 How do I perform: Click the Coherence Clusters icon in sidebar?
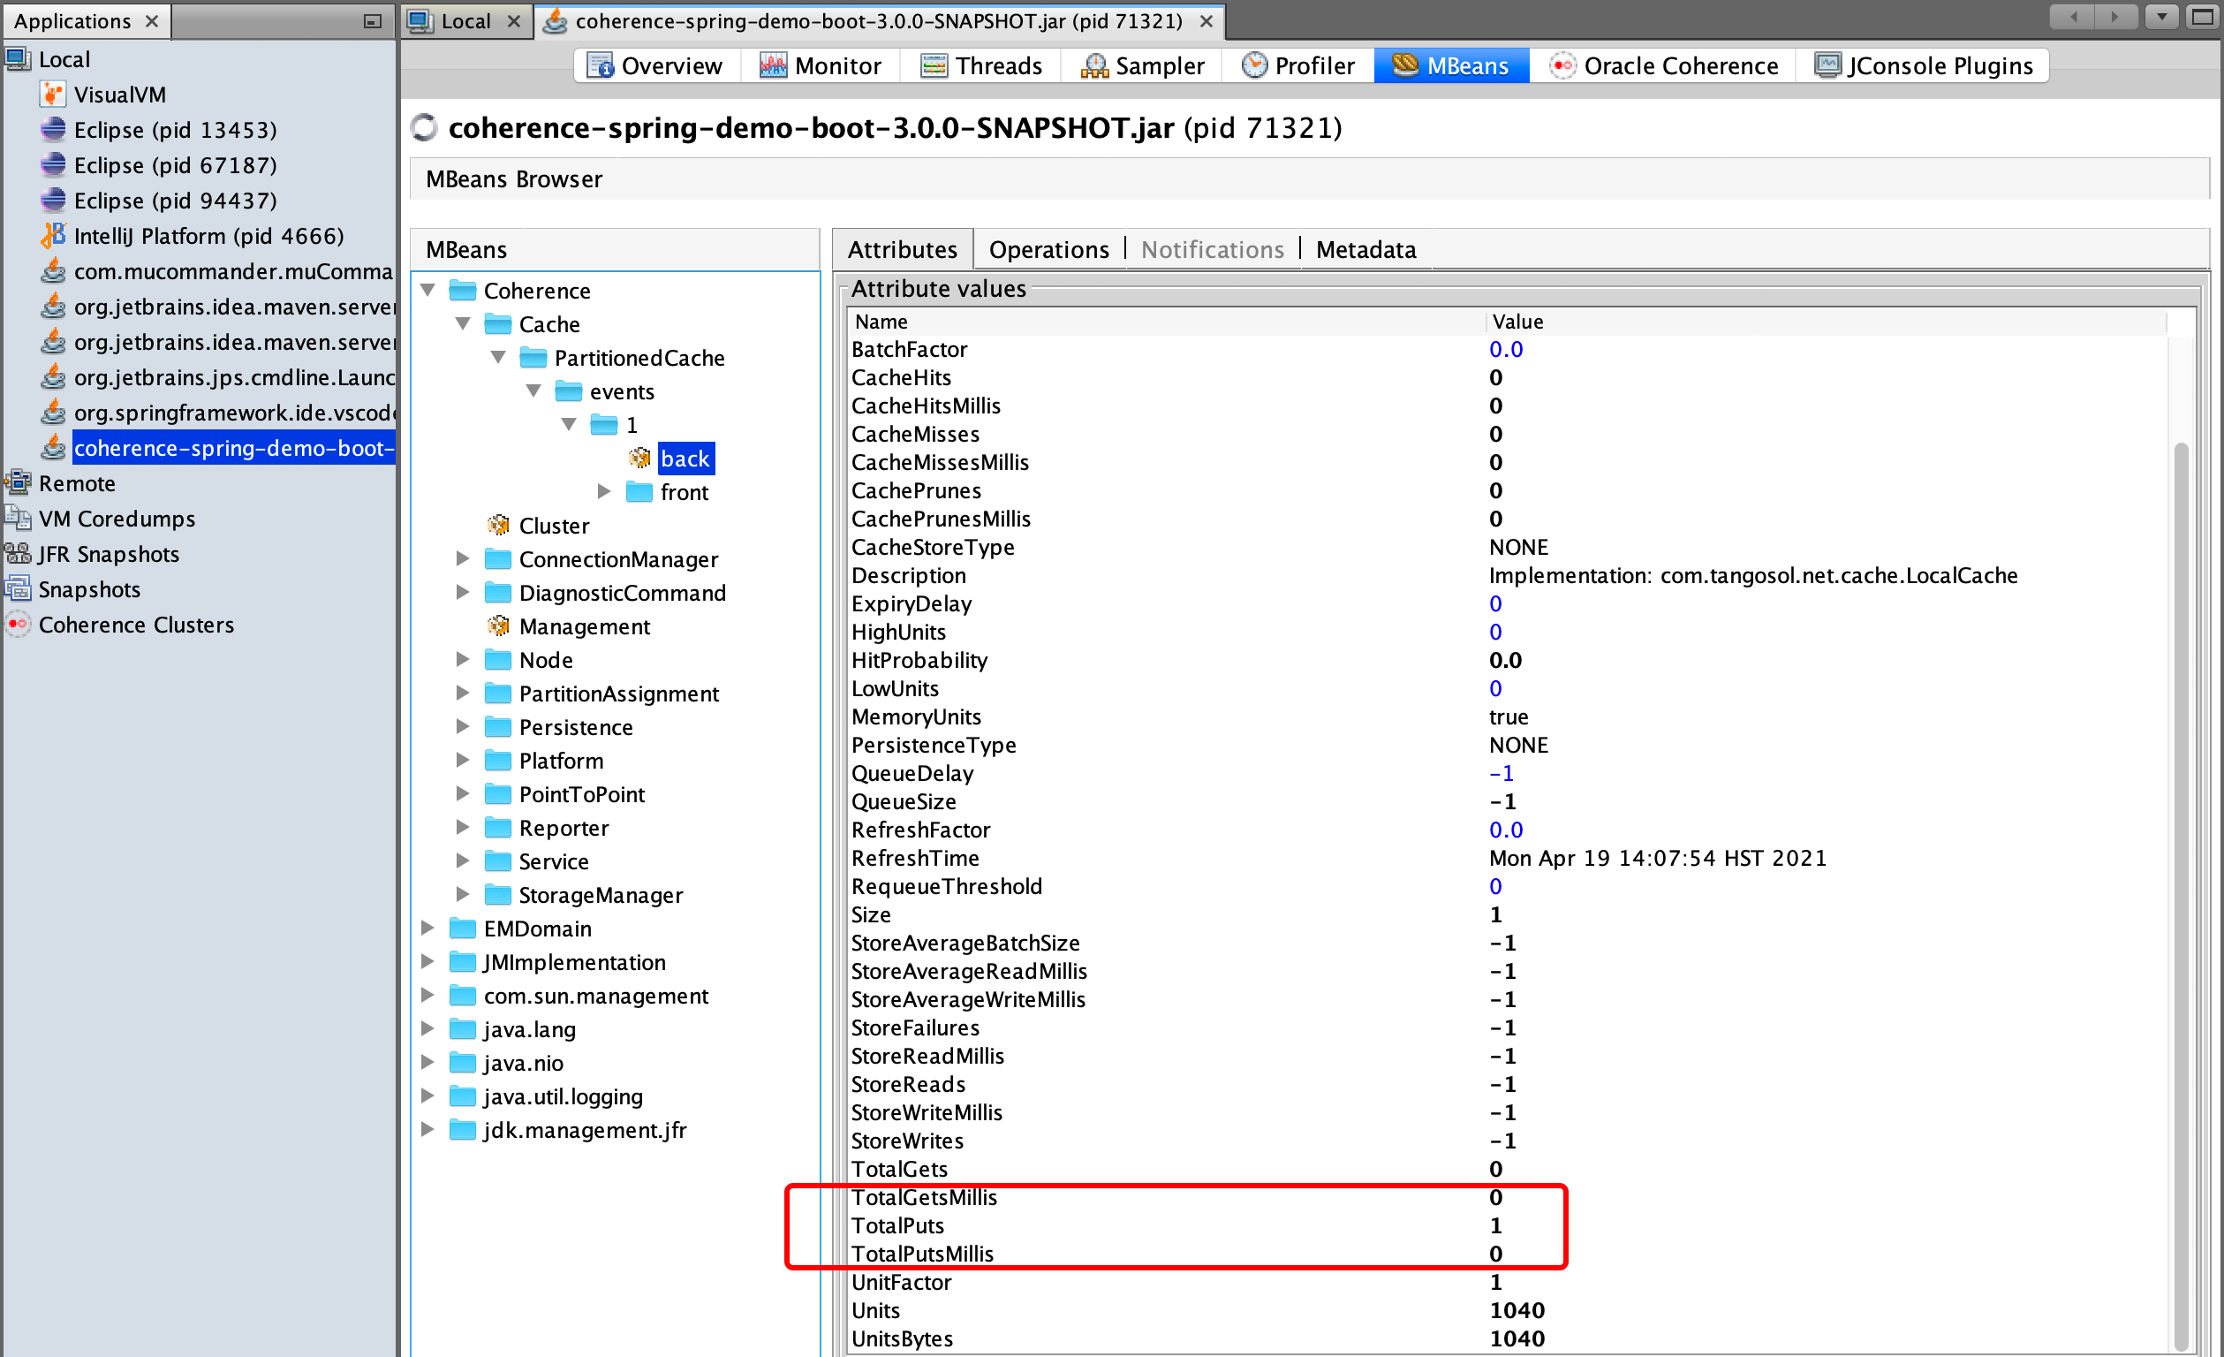click(x=17, y=625)
